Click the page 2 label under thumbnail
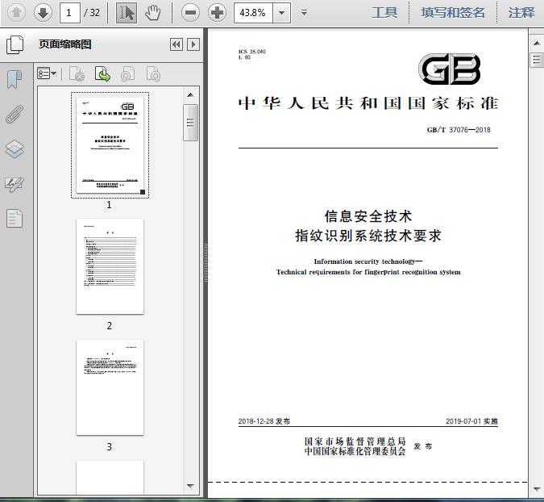The height and width of the screenshot is (502, 544). point(110,326)
